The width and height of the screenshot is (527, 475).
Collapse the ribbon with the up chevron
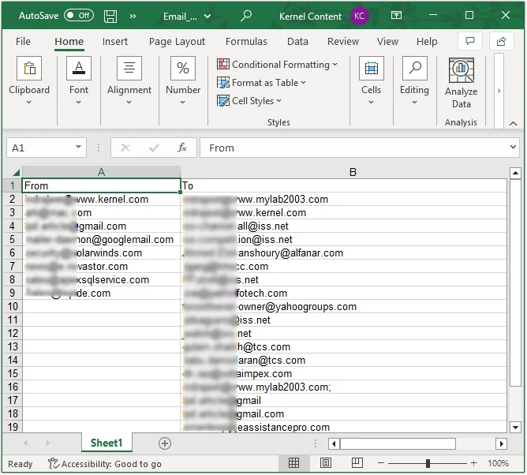(513, 123)
